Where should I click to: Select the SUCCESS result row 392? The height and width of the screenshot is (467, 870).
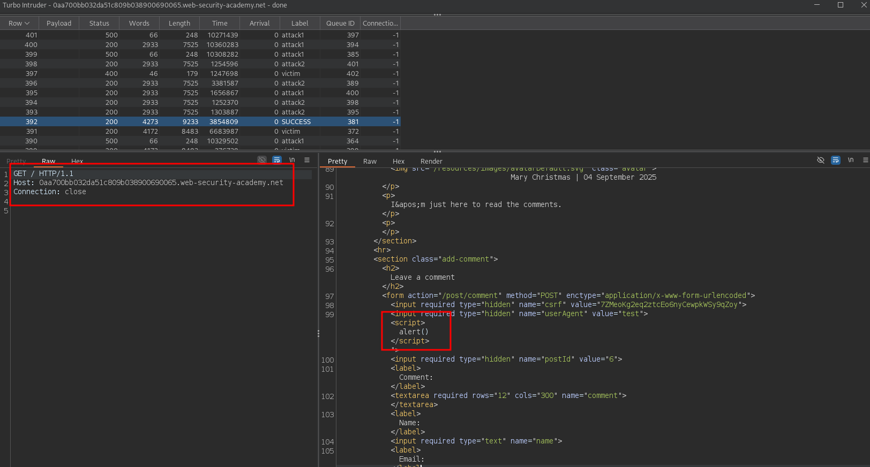[x=200, y=121]
